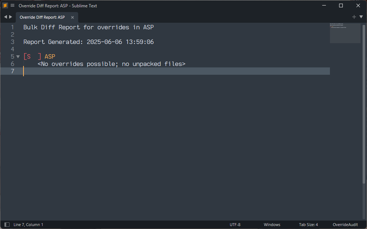Image resolution: width=367 pixels, height=229 pixels.
Task: Add a new tab with plus icon
Action: coord(354,17)
